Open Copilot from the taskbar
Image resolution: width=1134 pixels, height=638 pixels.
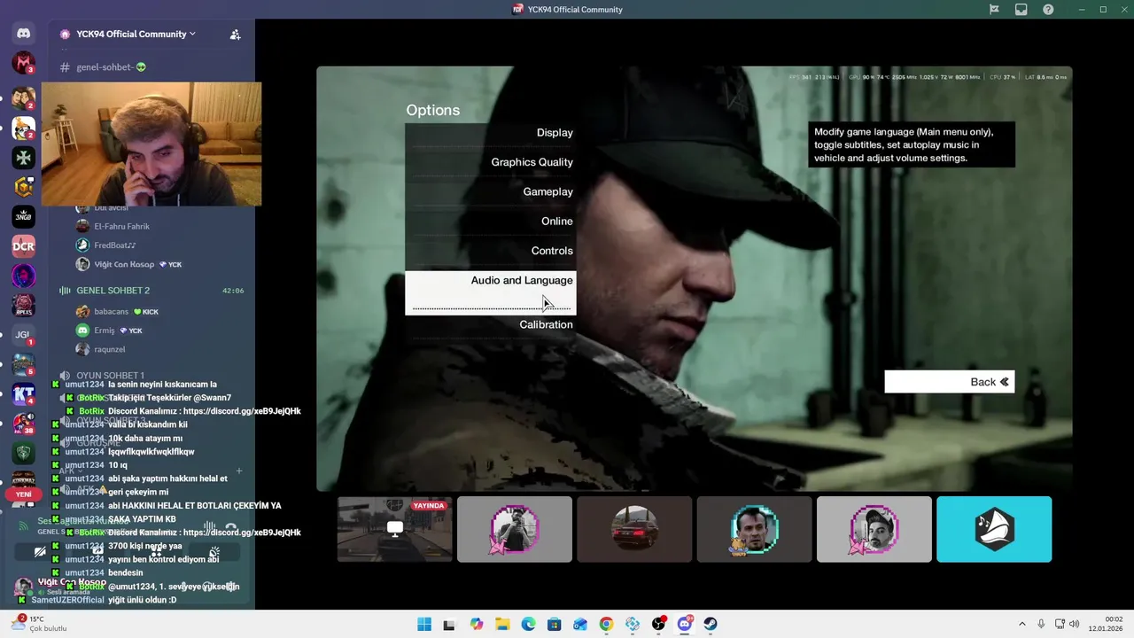coord(477,624)
